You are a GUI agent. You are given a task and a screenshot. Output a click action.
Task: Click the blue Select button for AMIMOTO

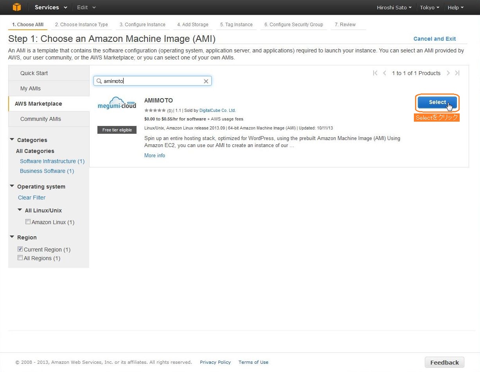[x=437, y=102]
